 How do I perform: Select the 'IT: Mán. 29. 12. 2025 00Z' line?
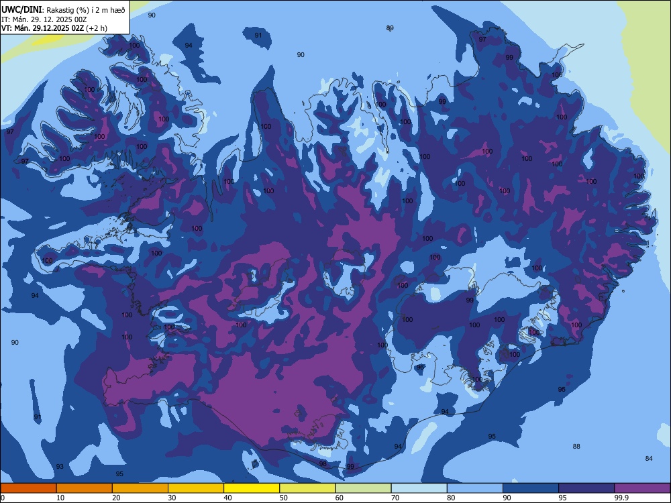[x=44, y=19]
